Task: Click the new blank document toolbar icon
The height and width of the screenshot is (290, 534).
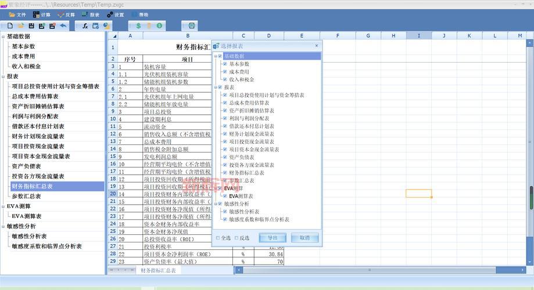Action: point(10,26)
